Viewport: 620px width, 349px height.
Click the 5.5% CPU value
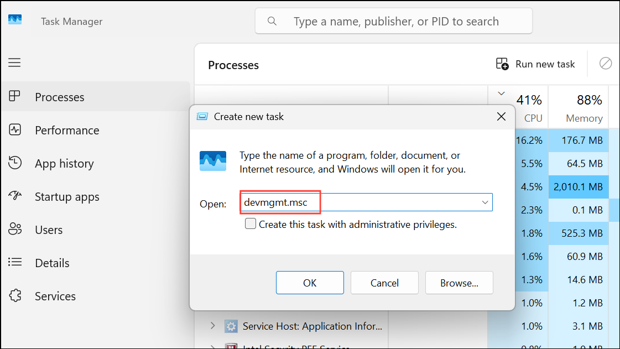coord(532,163)
